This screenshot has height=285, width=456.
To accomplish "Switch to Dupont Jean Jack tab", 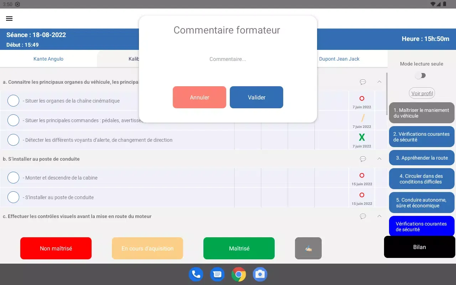I will pyautogui.click(x=339, y=59).
